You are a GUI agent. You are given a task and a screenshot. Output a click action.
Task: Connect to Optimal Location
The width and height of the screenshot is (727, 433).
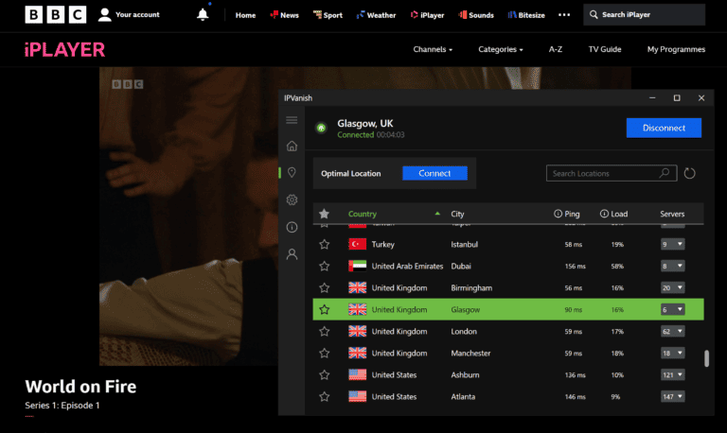(434, 173)
